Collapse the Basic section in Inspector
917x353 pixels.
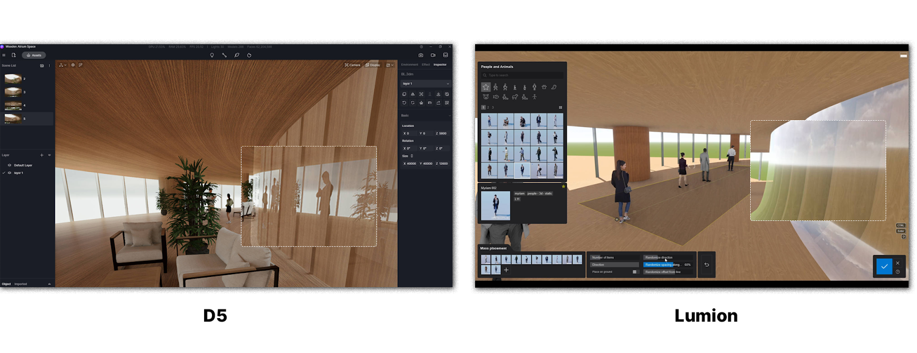pyautogui.click(x=449, y=116)
